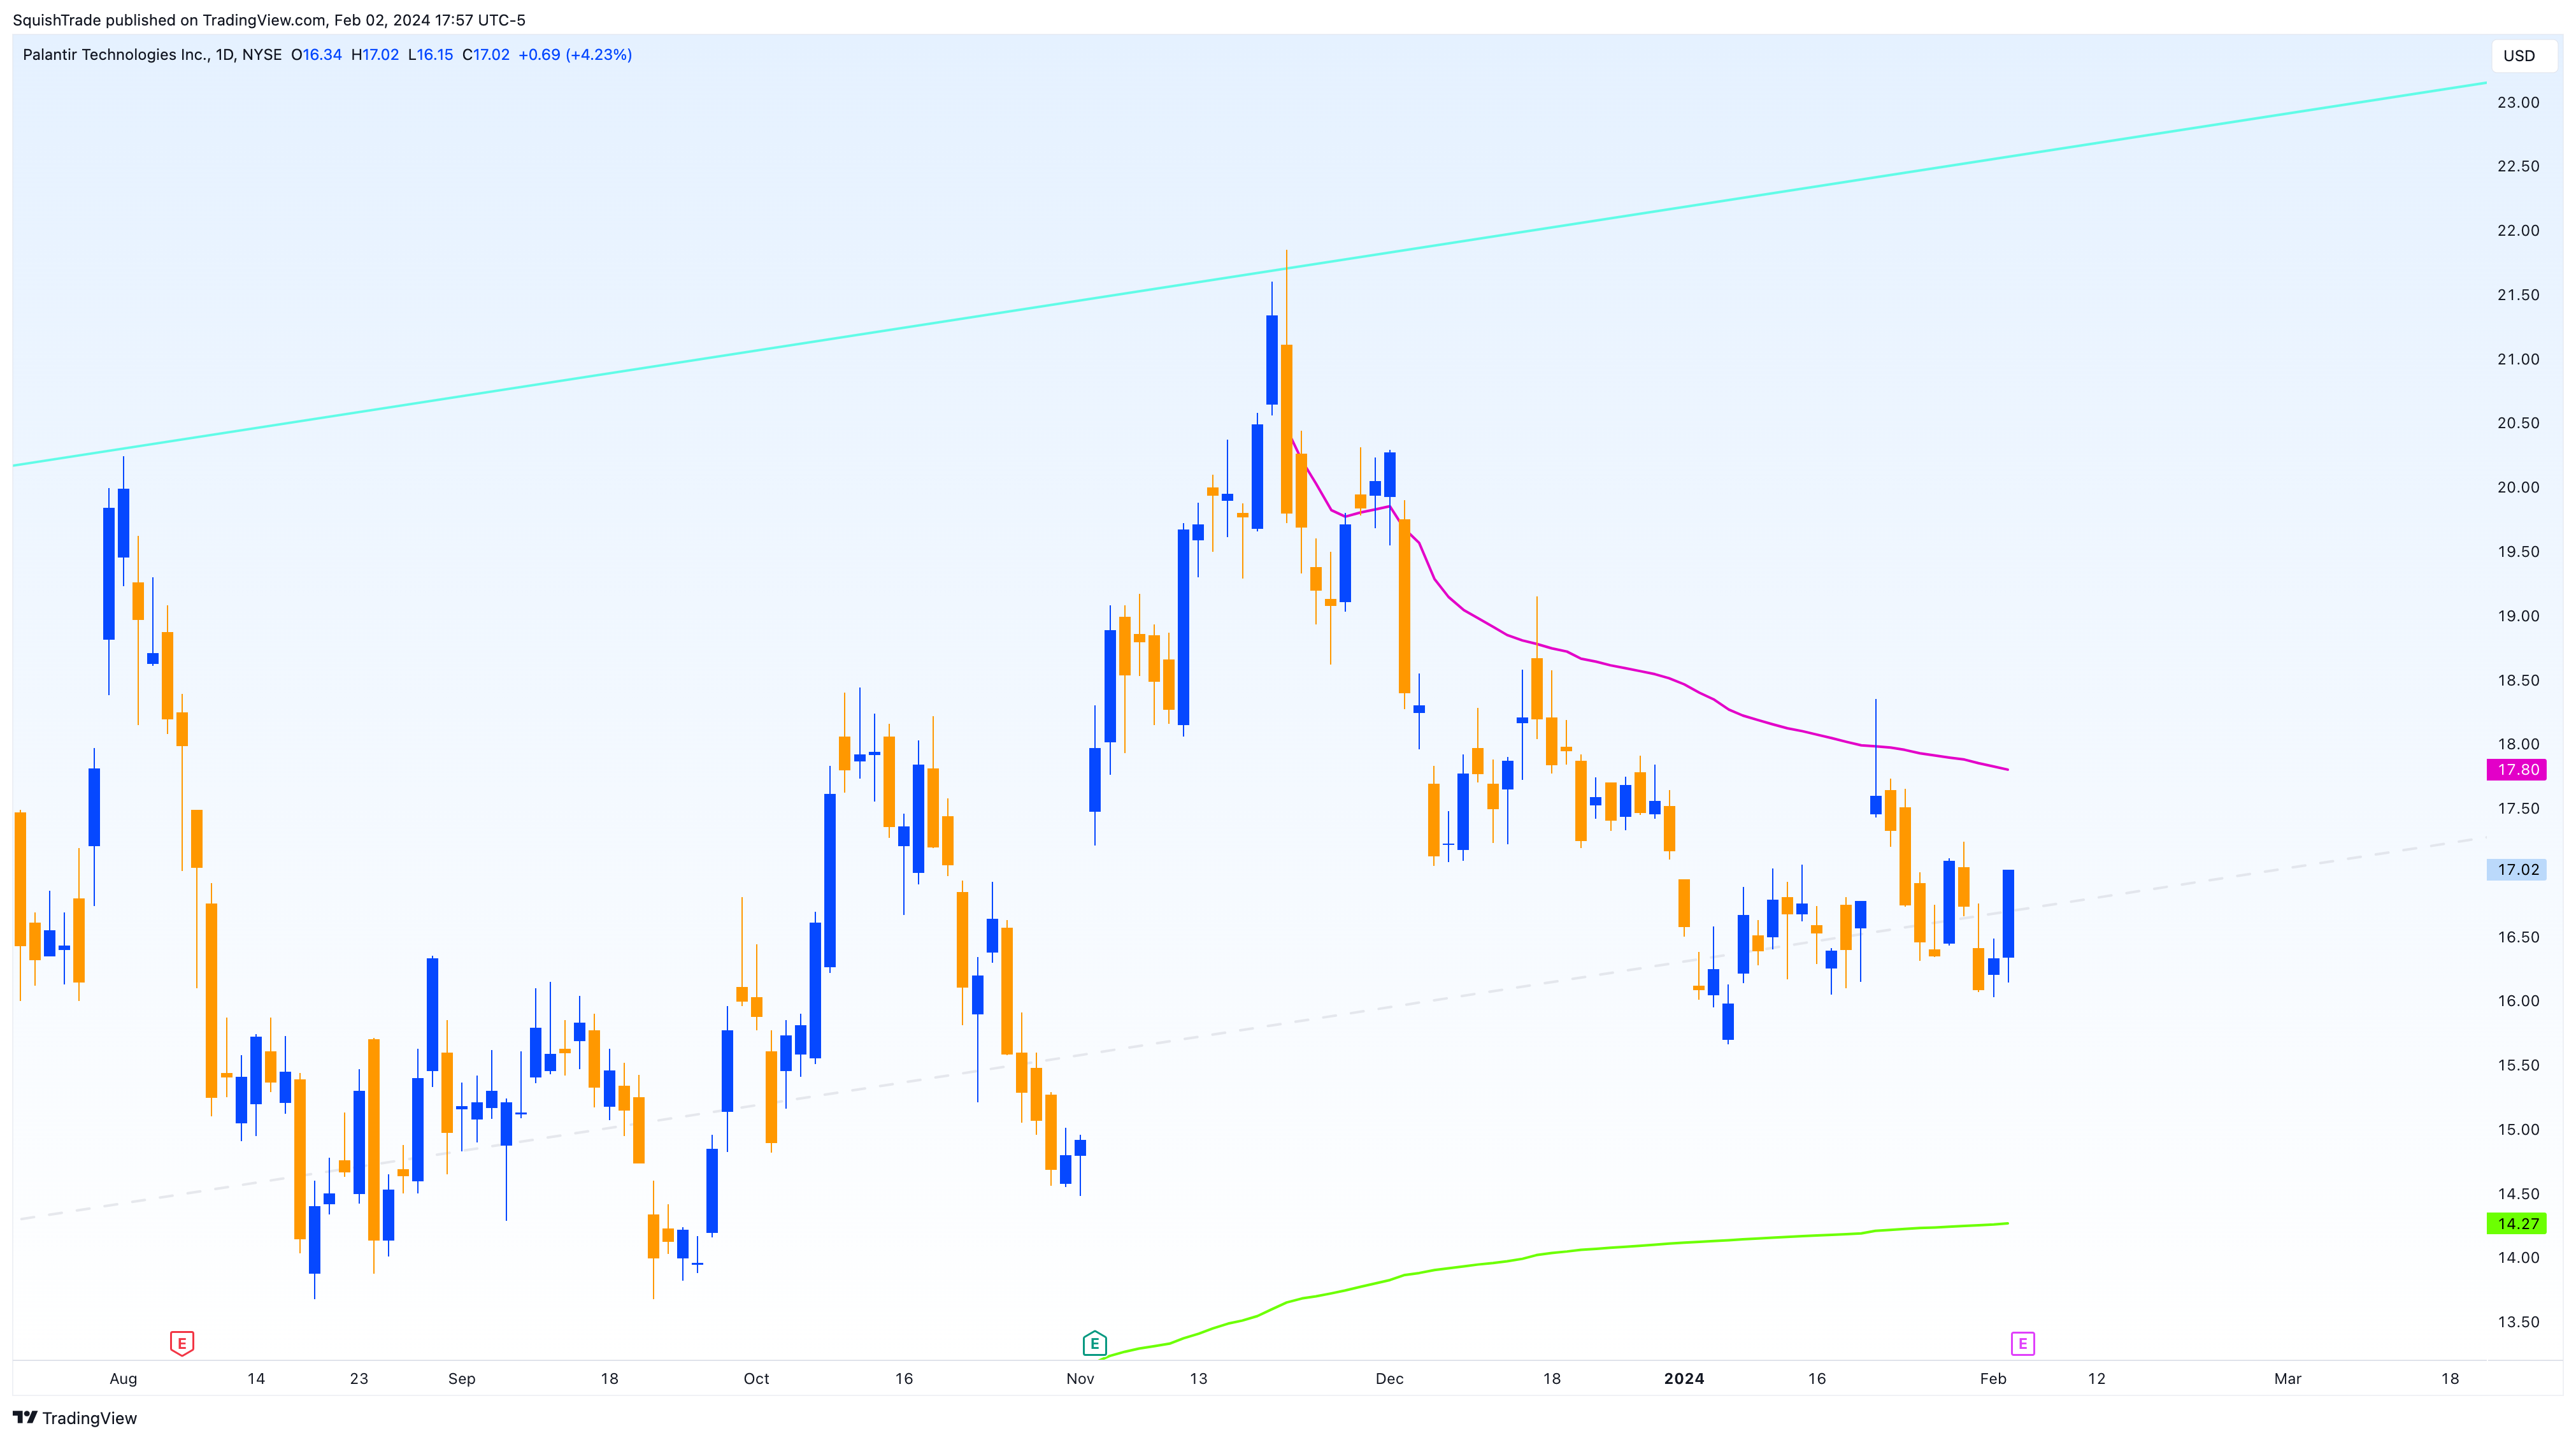2576x1440 pixels.
Task: Click the high value H17.02
Action: [375, 55]
